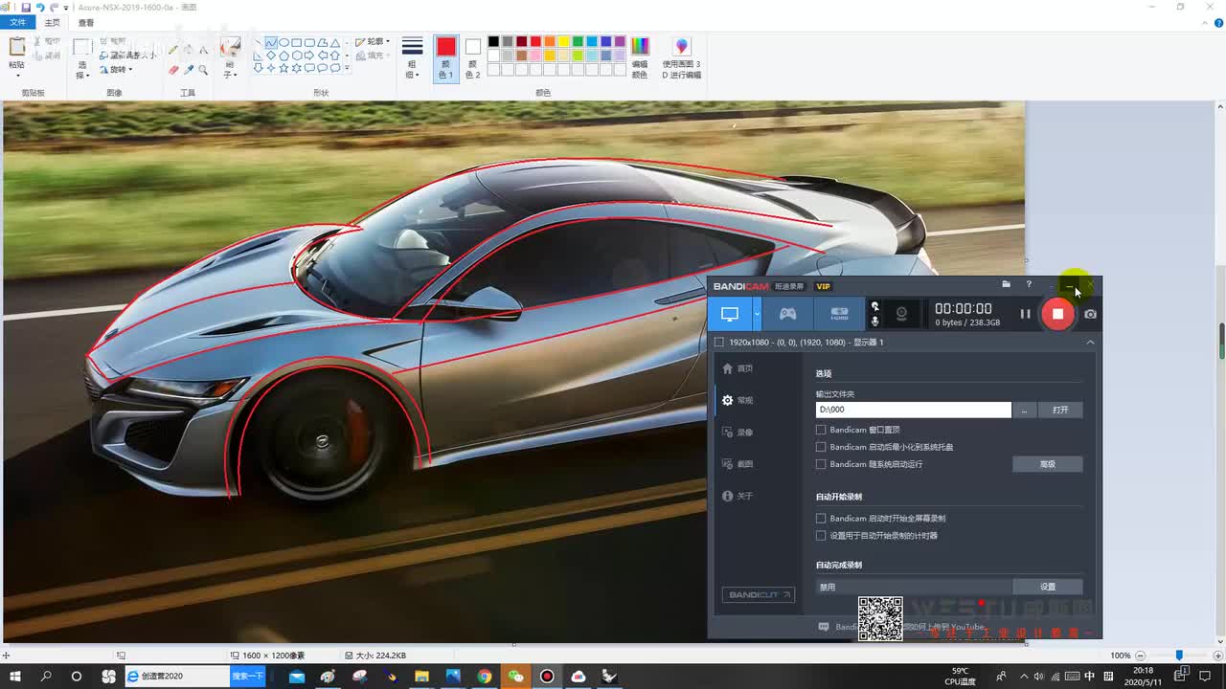Collapse Bandicam panel with chevron arrow

[x=1090, y=342]
